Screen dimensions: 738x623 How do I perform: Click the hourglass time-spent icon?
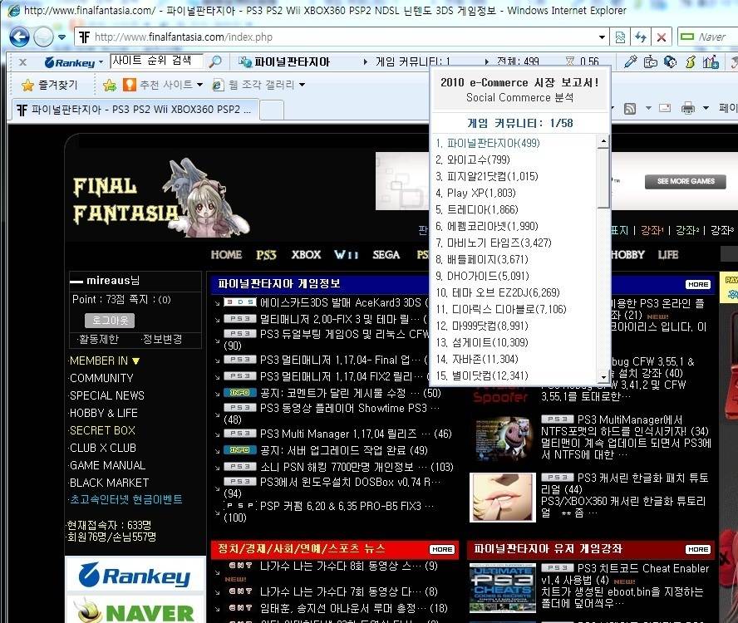pyautogui.click(x=570, y=61)
